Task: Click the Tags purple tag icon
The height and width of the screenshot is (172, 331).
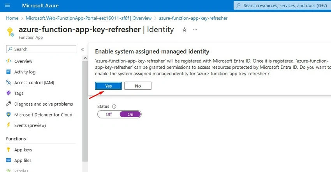Action: tap(9, 93)
